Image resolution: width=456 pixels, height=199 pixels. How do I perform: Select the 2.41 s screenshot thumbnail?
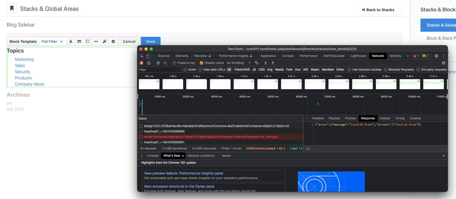[x=434, y=84]
